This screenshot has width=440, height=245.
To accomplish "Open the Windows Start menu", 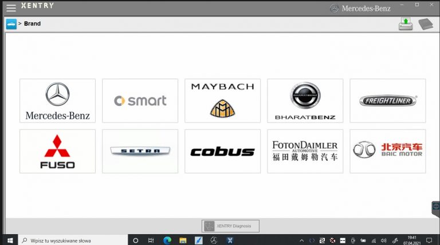I will [x=10, y=240].
